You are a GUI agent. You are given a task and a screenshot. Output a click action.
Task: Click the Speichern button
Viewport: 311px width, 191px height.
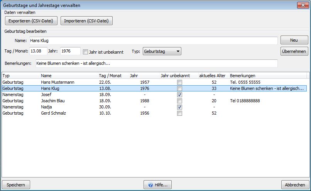click(16, 185)
